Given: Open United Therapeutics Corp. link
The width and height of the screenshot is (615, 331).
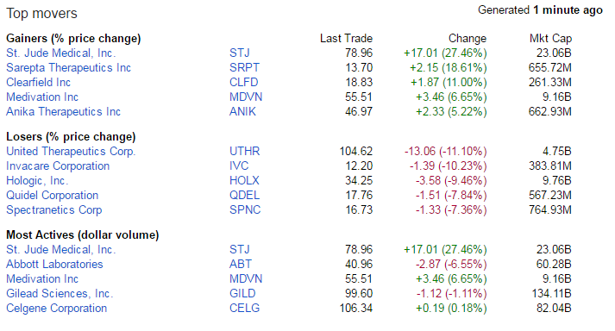Looking at the screenshot, I should (71, 152).
